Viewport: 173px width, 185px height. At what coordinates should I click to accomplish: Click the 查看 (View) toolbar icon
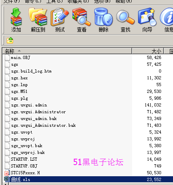coord(82,20)
